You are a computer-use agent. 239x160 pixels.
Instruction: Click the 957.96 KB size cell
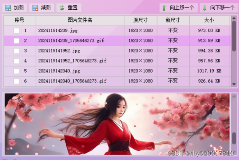(x=209, y=61)
